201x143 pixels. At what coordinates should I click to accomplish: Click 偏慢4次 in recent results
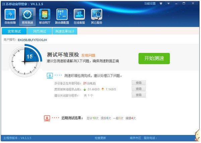point(130,118)
